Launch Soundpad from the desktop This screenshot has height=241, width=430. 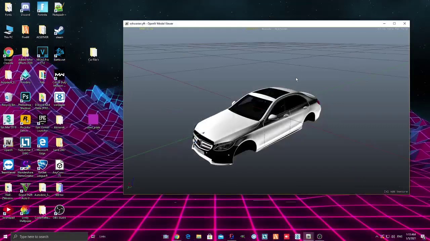[x=8, y=212]
